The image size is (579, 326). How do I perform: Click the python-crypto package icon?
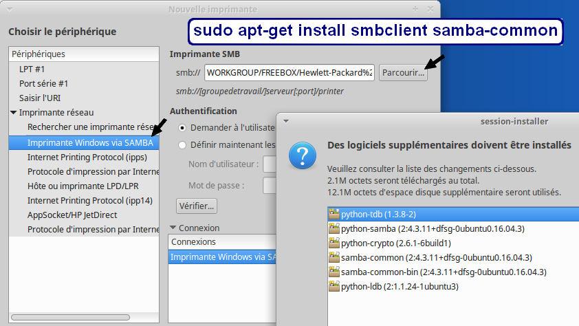335,243
